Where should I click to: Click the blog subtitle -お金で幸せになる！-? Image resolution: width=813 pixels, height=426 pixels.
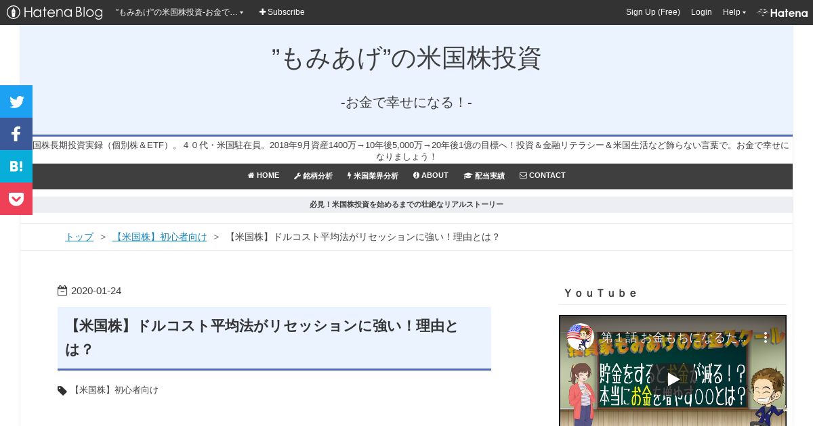[x=406, y=103]
